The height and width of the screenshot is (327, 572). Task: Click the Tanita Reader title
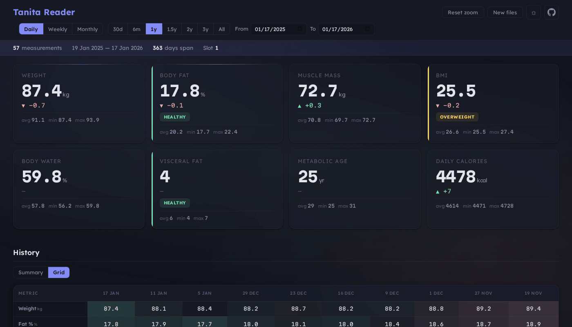(44, 12)
